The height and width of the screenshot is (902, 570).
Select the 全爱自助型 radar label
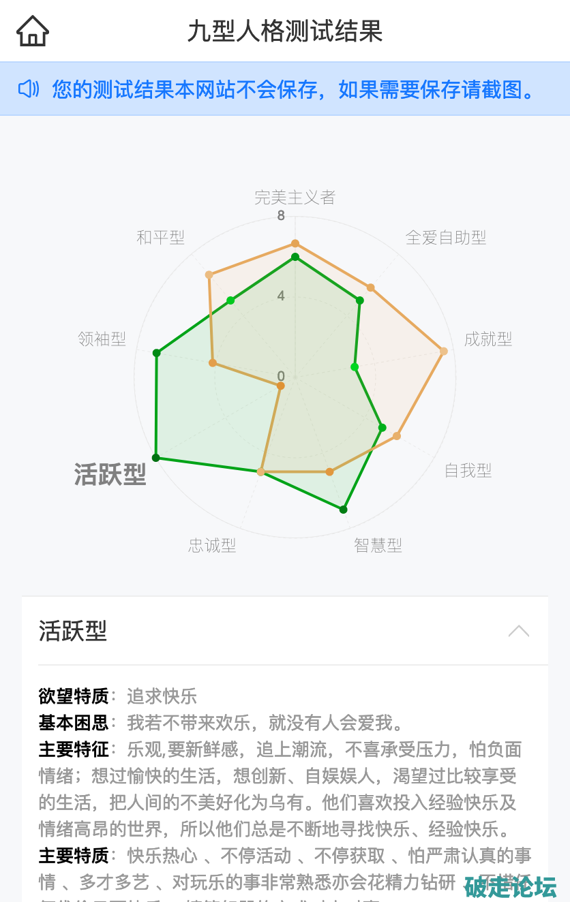[x=446, y=238]
